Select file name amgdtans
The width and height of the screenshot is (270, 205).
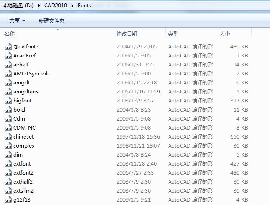26,92
